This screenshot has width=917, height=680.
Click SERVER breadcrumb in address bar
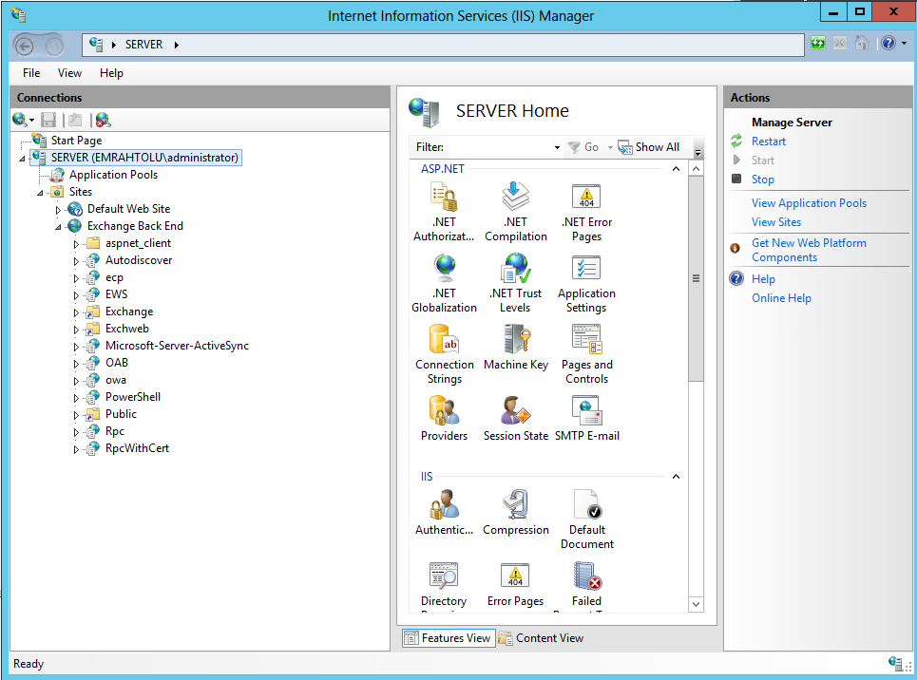click(x=143, y=45)
